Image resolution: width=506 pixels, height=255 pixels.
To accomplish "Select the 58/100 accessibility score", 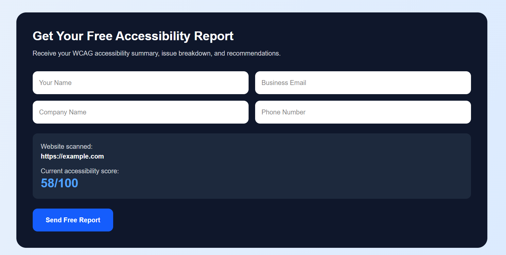I will click(x=60, y=183).
